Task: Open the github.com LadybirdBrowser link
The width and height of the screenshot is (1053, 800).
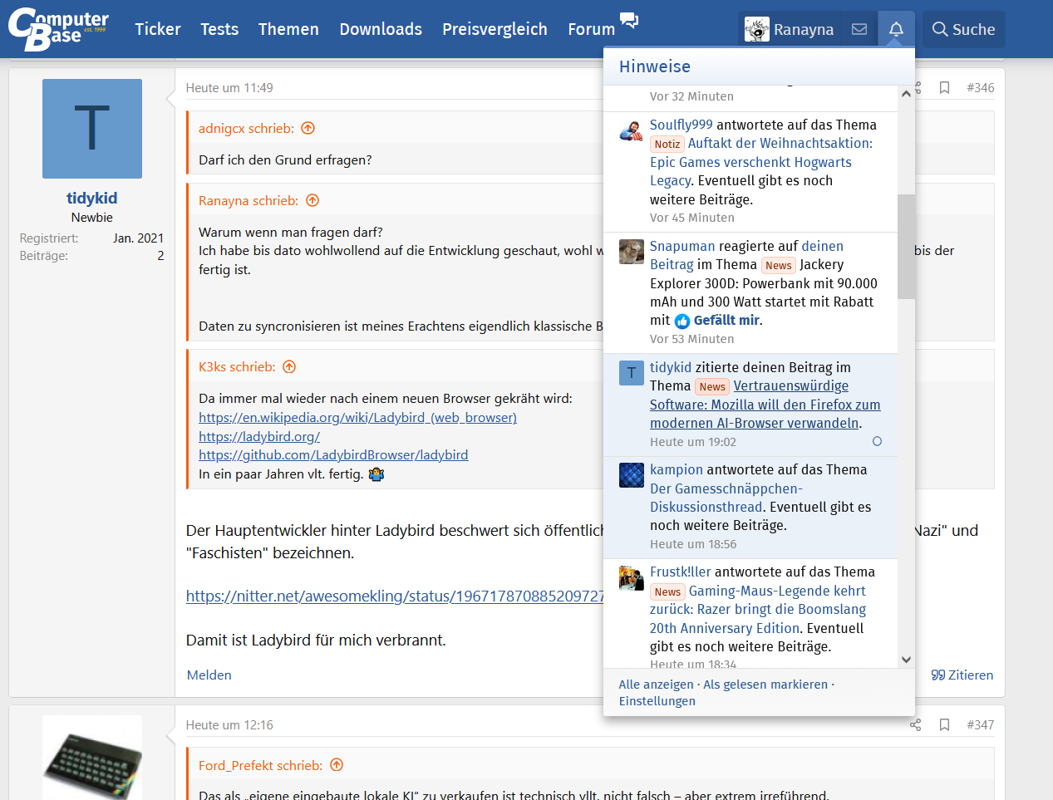Action: 333,454
